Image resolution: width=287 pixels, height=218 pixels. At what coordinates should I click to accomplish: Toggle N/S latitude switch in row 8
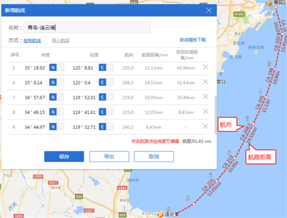[x=57, y=112]
